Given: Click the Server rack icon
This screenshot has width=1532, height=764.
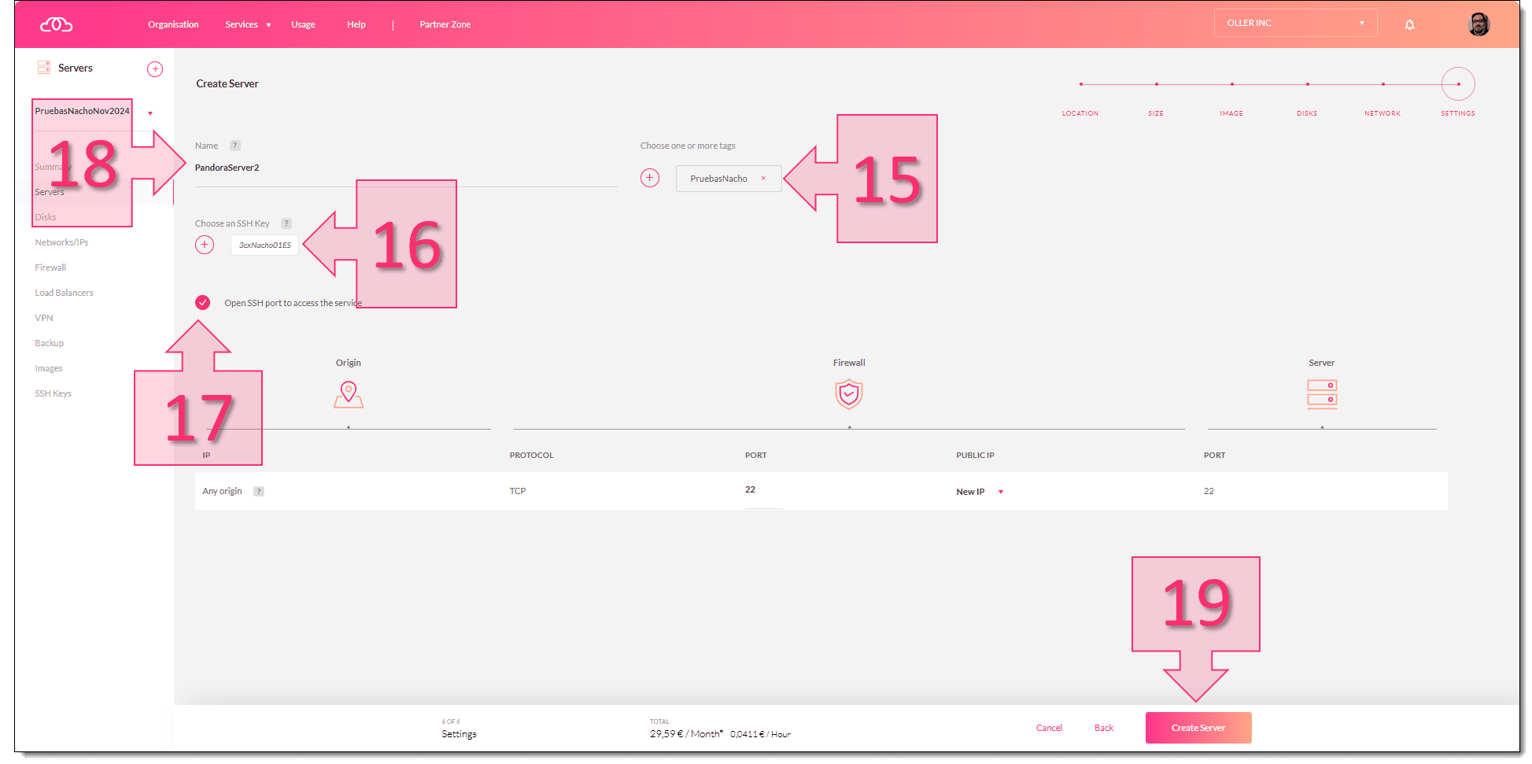Looking at the screenshot, I should [1322, 394].
